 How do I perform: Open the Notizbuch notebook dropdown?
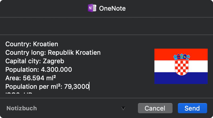click(66, 108)
